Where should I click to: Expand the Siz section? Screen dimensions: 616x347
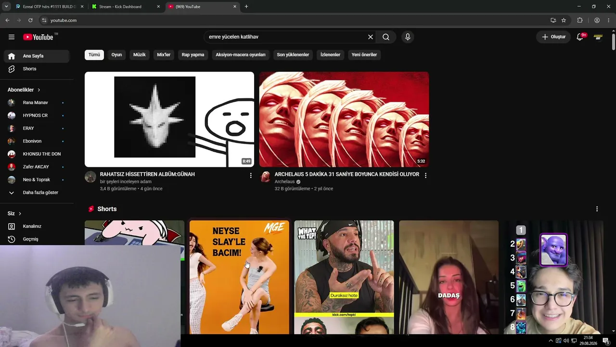point(14,214)
